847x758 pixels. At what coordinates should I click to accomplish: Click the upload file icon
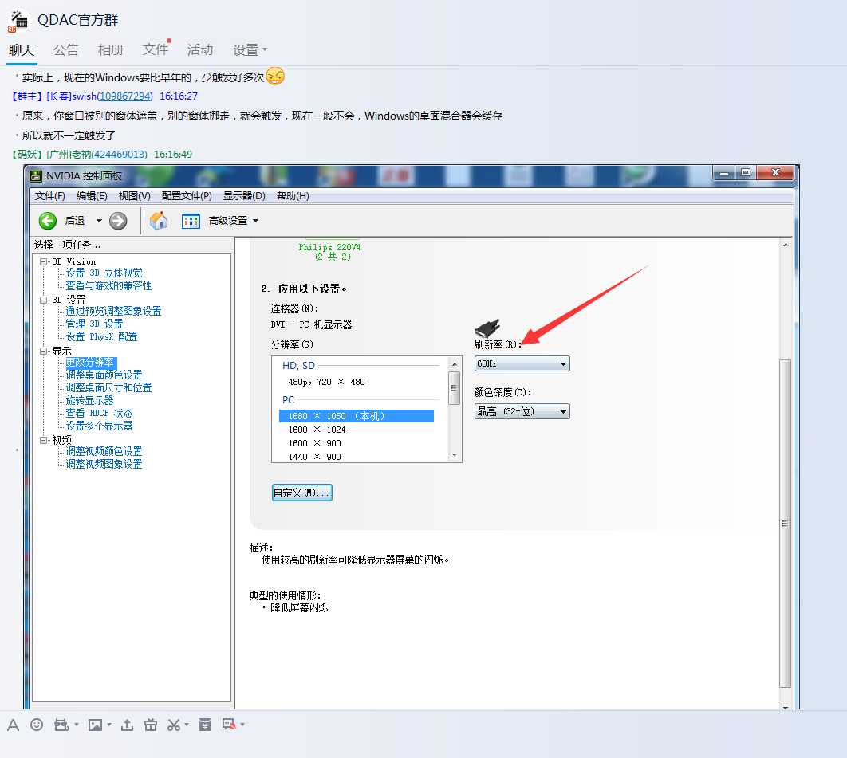127,725
